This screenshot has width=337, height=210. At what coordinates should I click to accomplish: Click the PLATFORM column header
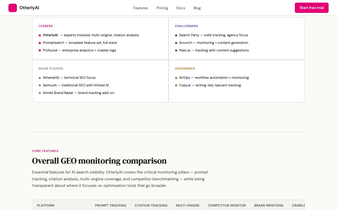coord(46,206)
